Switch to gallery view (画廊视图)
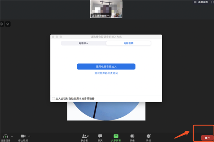This screenshot has height=142, width=214. [x=201, y=2]
